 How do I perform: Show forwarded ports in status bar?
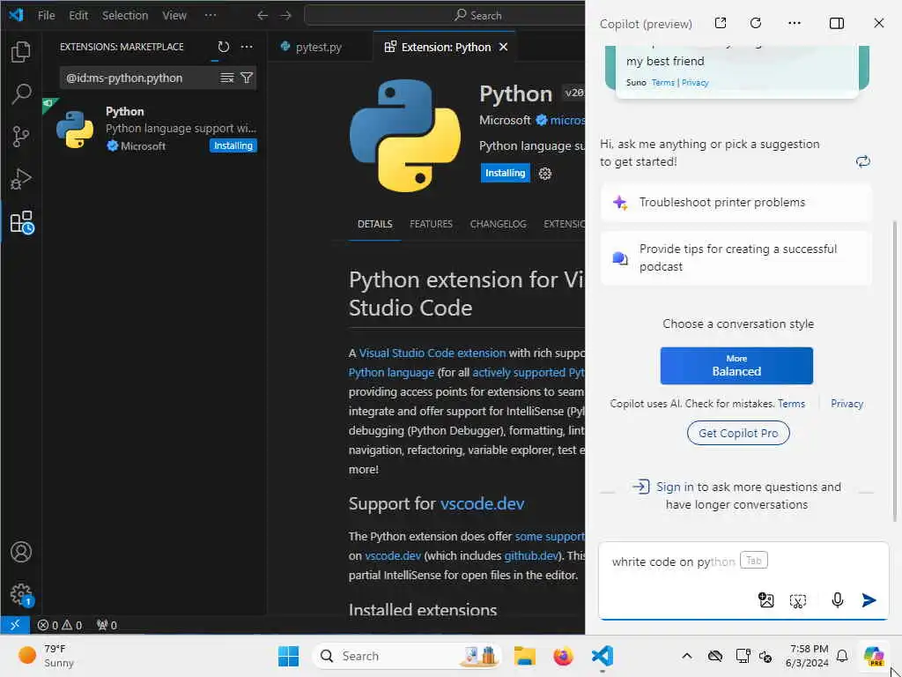[x=107, y=625]
